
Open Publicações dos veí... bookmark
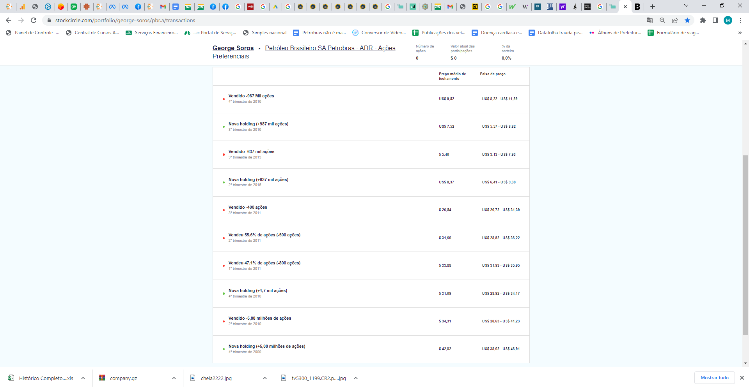pyautogui.click(x=439, y=33)
